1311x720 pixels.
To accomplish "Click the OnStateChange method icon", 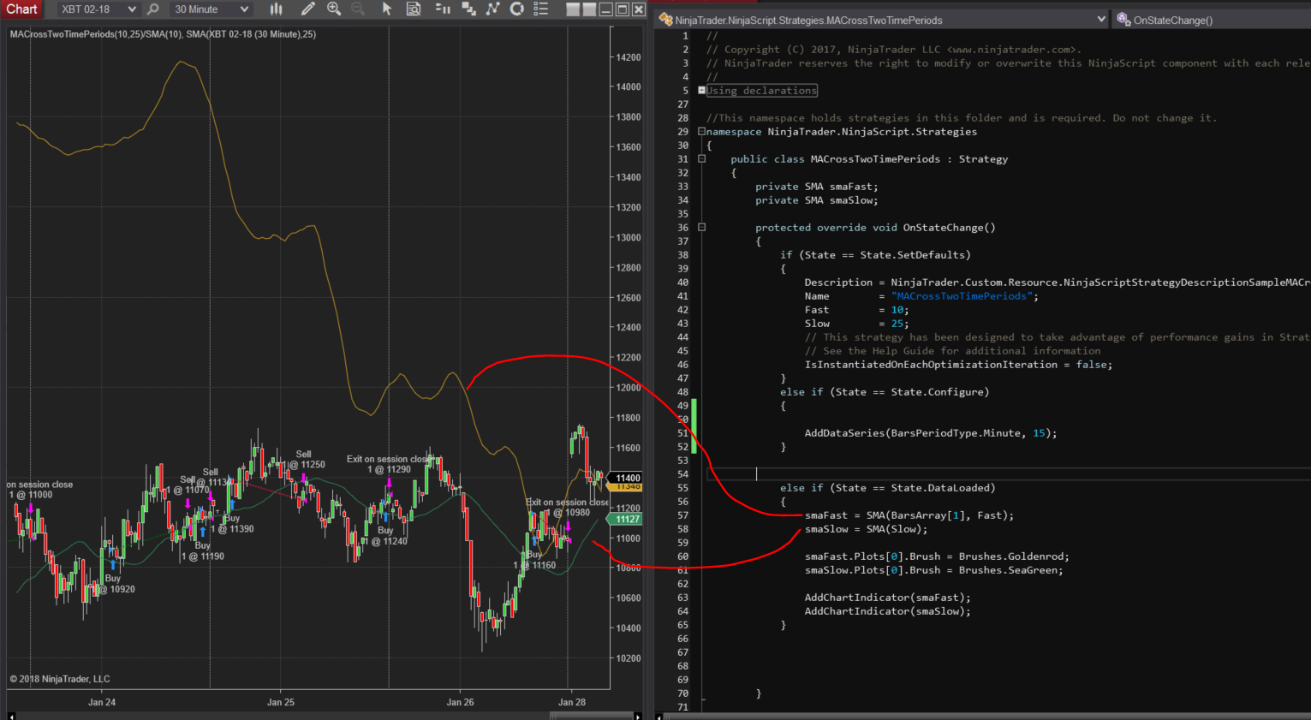I will coord(1123,19).
